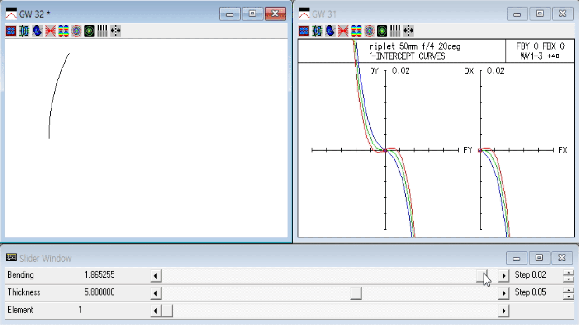The image size is (579, 325).
Task: Click the green point spread icon in GW 31
Action: pyautogui.click(x=383, y=31)
